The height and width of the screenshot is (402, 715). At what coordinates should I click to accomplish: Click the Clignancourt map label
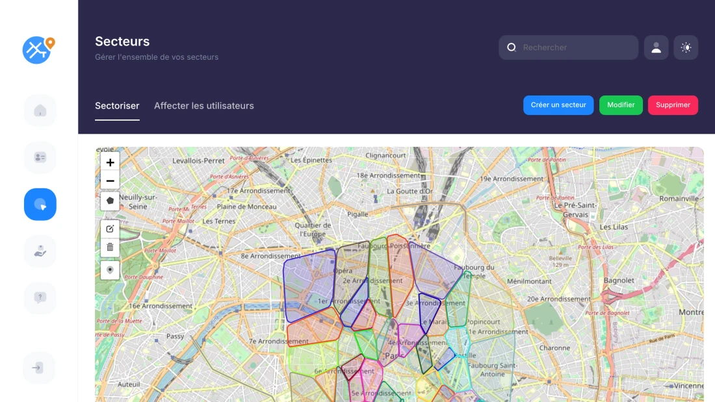click(385, 155)
